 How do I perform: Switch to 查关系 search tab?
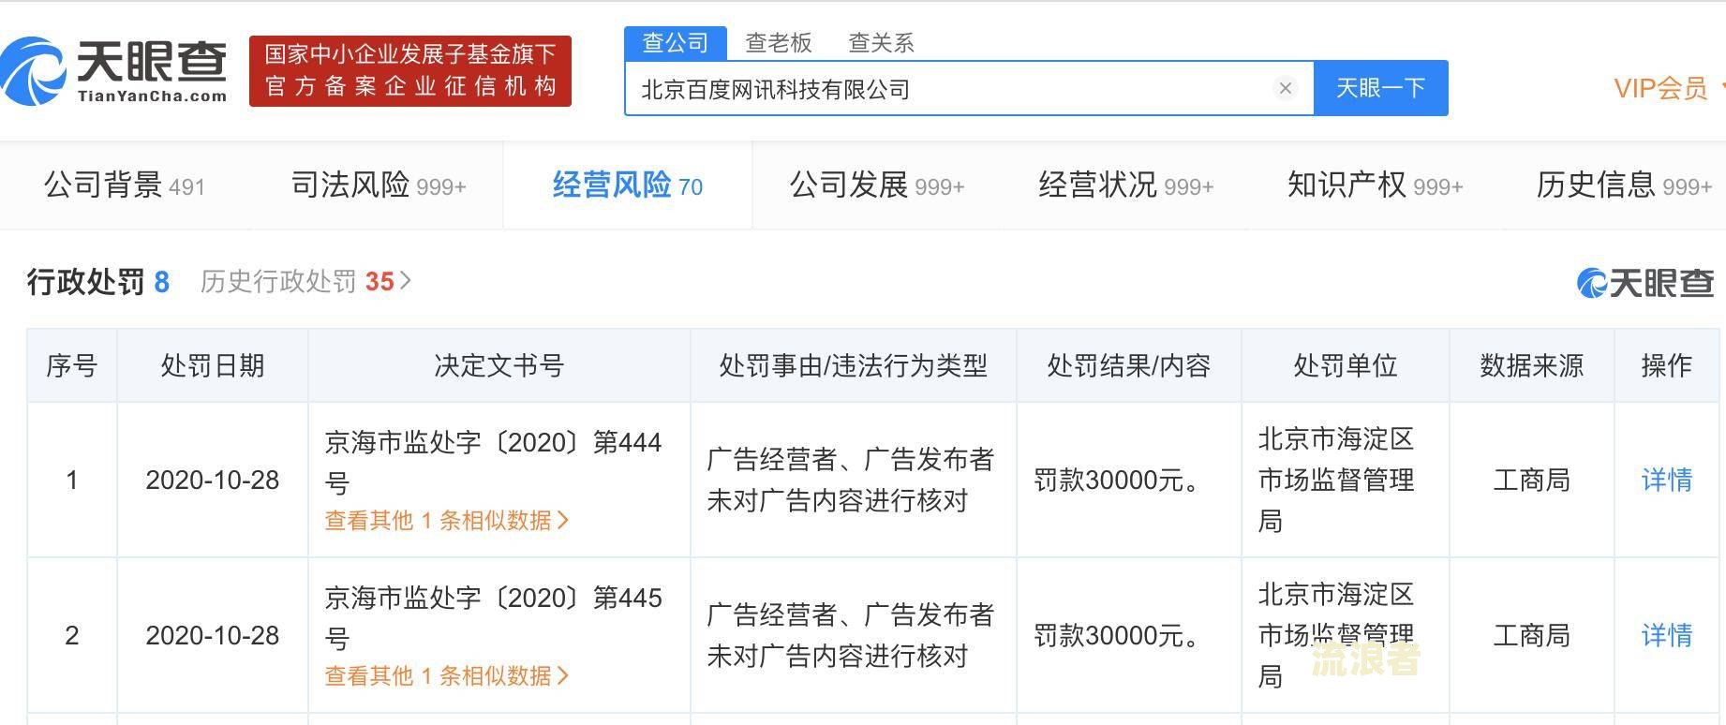tap(881, 43)
